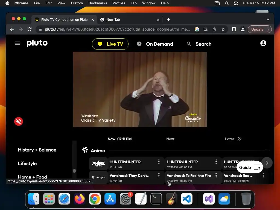Open App Store from the Dock
This screenshot has width=280, height=210.
point(110,199)
